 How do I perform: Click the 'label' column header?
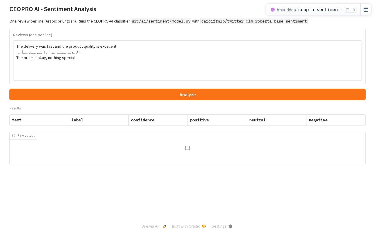(99, 120)
